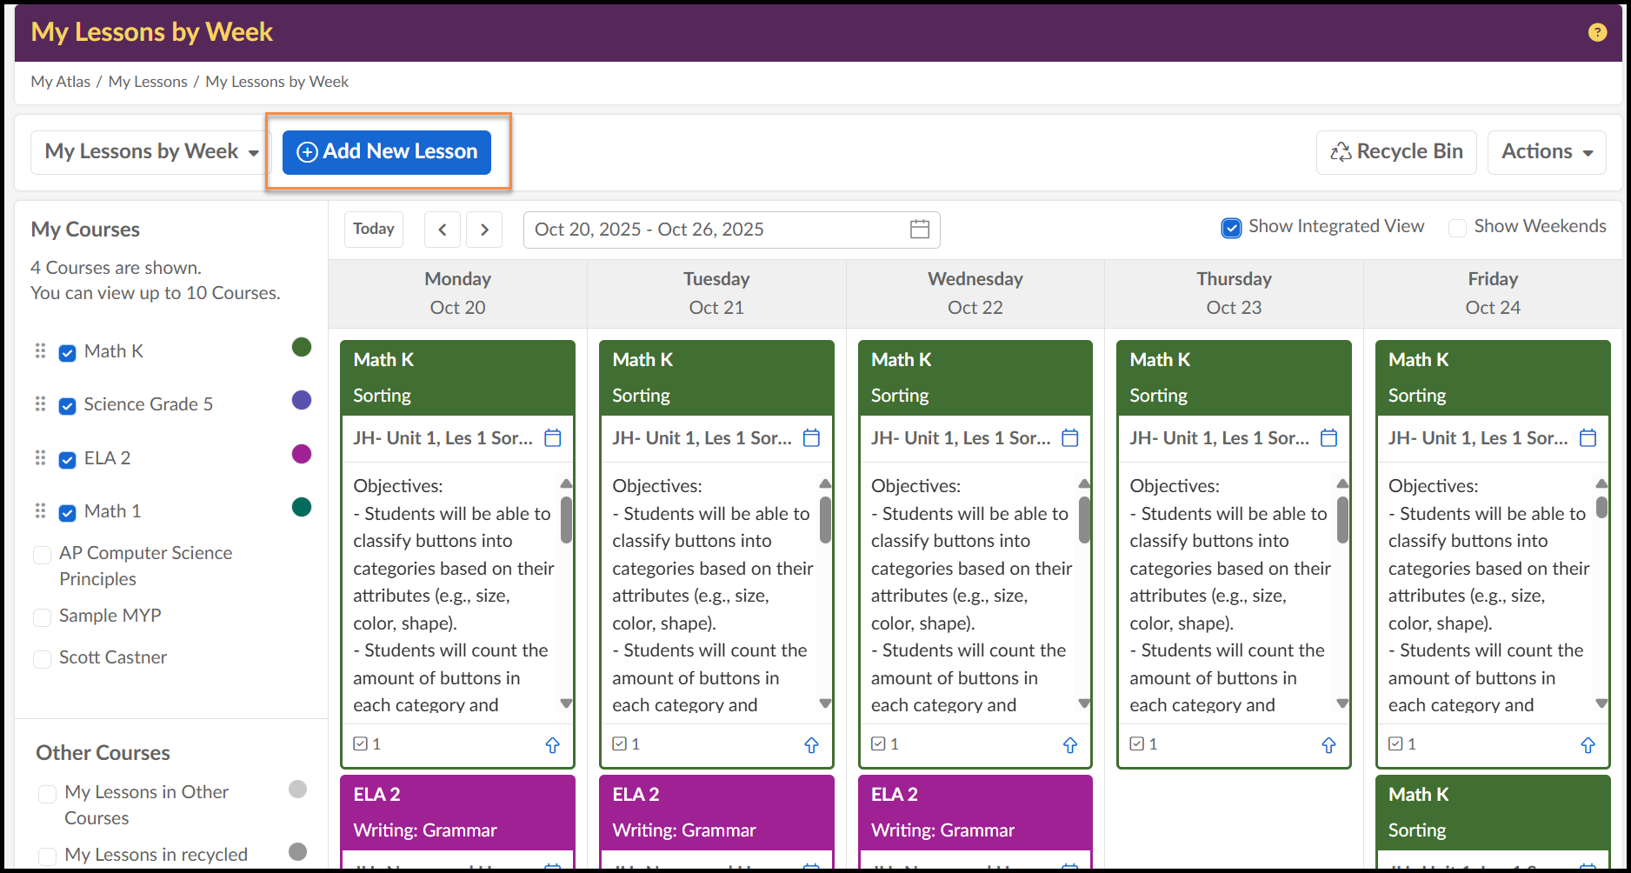Uncheck the ELA 2 course checkbox
The height and width of the screenshot is (873, 1631).
point(67,460)
